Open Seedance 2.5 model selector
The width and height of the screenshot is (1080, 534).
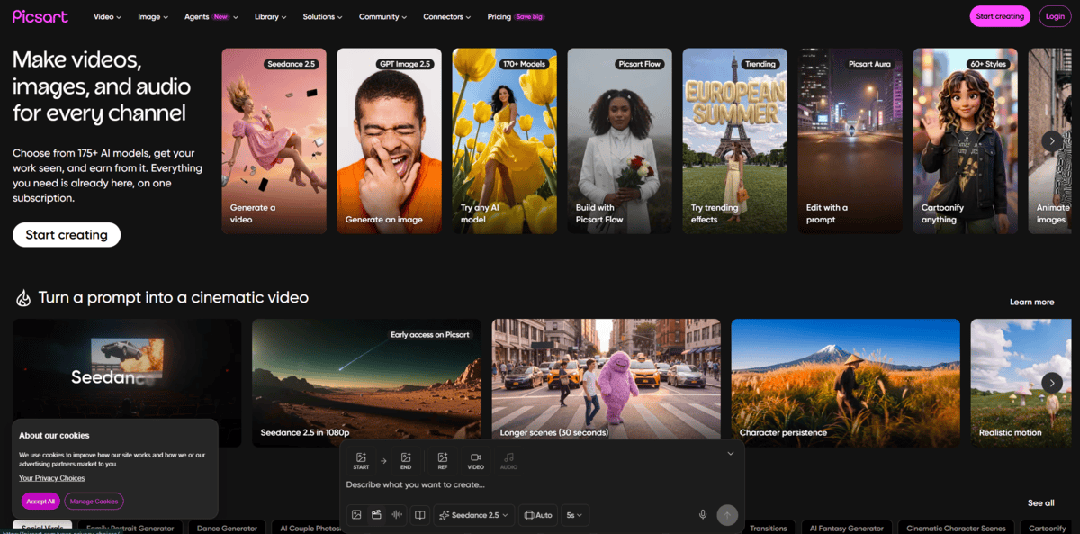(474, 515)
